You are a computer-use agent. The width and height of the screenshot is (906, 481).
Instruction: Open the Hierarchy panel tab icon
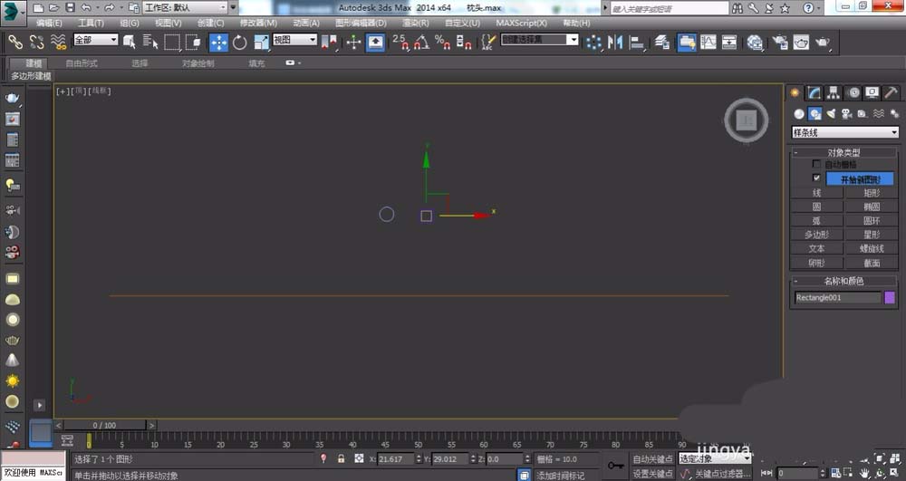click(834, 92)
